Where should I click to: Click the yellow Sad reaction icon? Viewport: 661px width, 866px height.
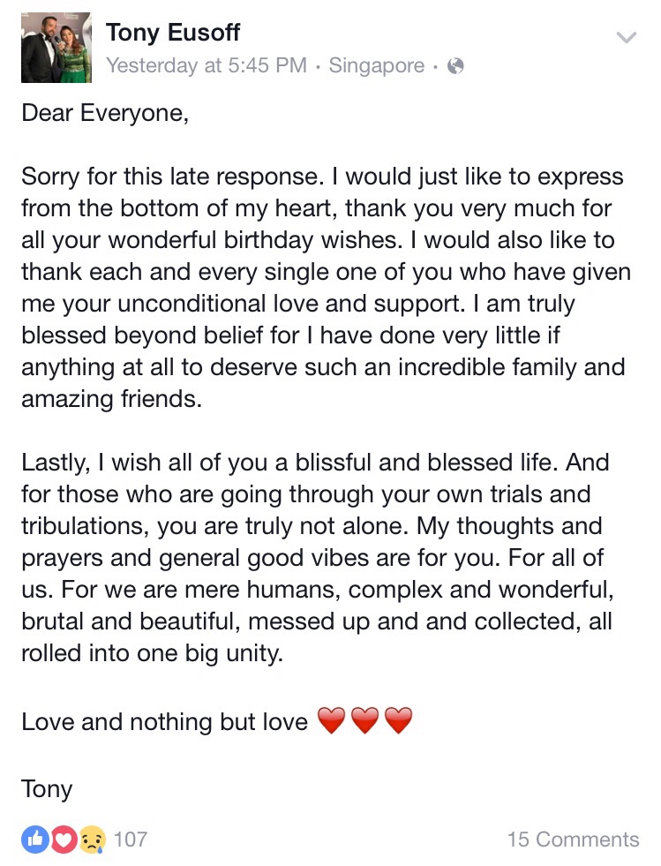tap(91, 838)
